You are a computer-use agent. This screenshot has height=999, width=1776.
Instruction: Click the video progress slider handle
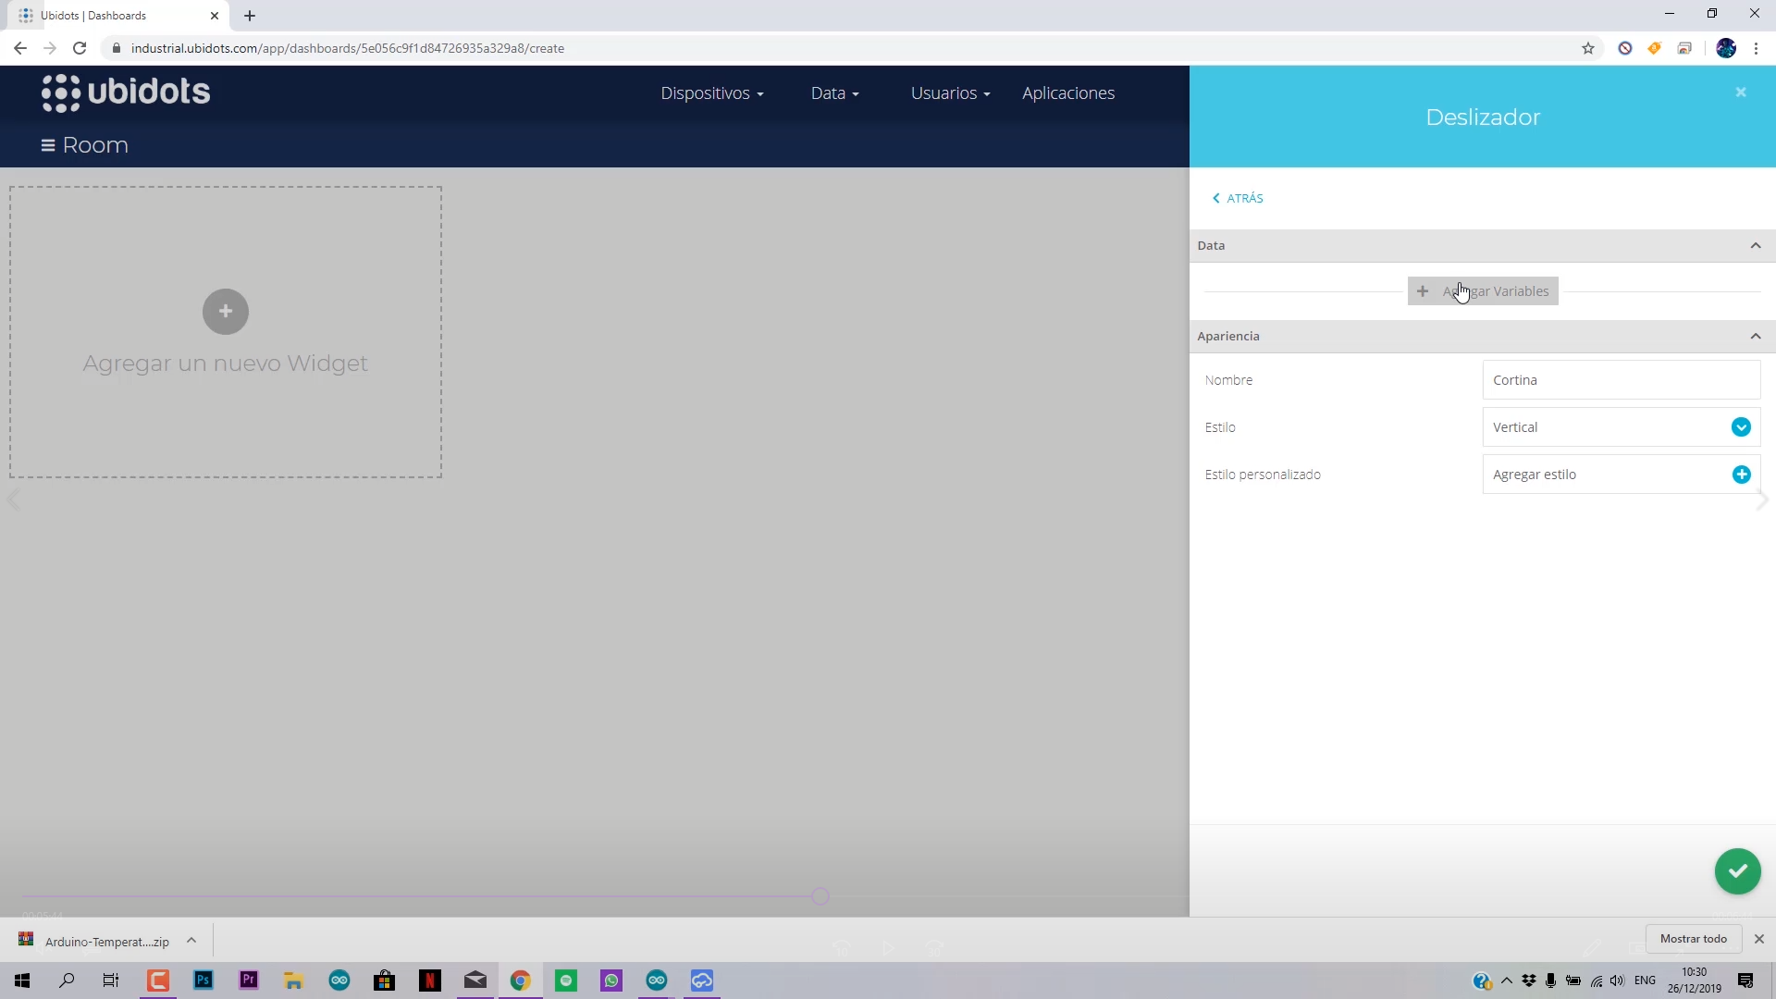(x=820, y=895)
